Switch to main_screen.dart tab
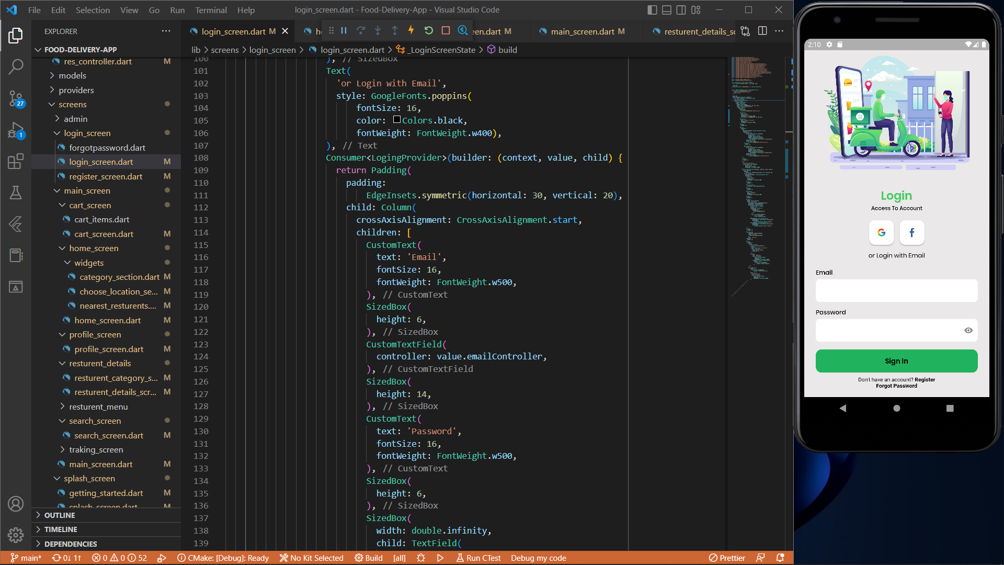1004x565 pixels. [582, 31]
